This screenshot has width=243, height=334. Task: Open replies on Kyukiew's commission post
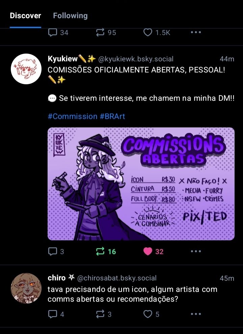point(56,251)
